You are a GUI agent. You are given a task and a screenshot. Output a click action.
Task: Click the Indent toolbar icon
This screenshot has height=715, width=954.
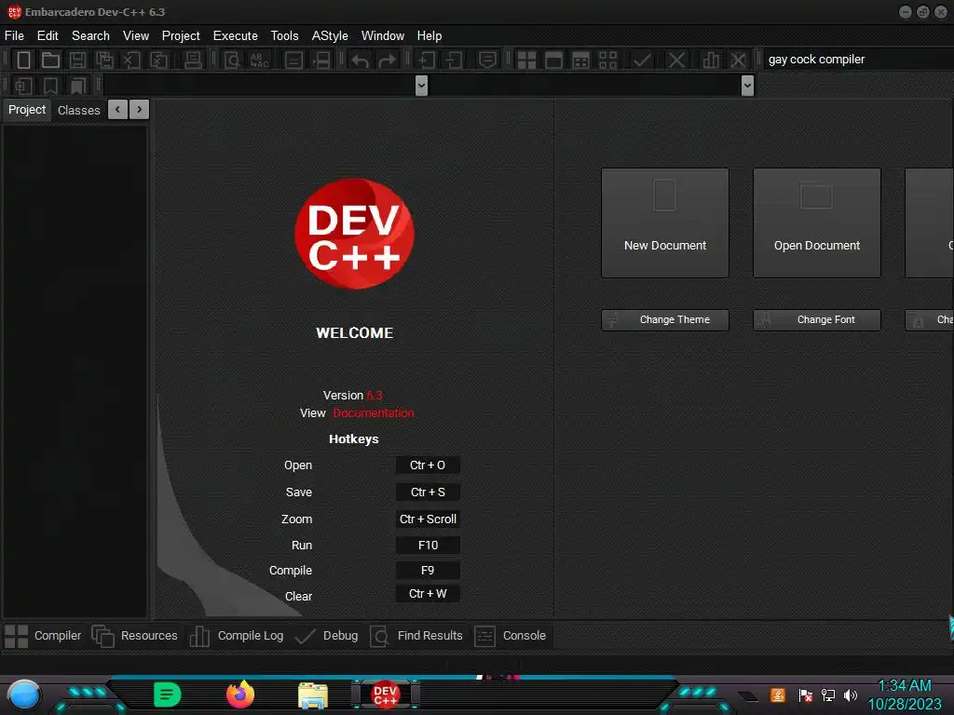(425, 60)
